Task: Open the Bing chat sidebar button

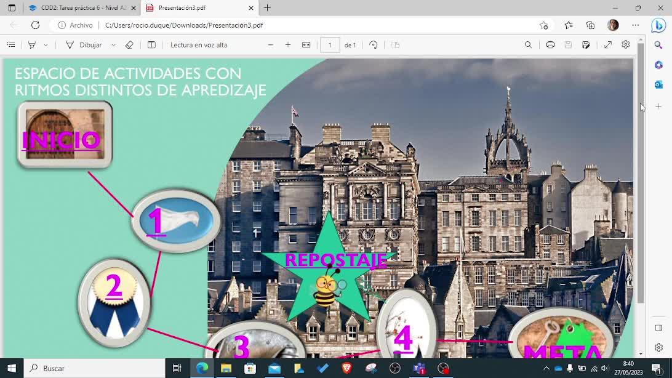Action: 658,25
